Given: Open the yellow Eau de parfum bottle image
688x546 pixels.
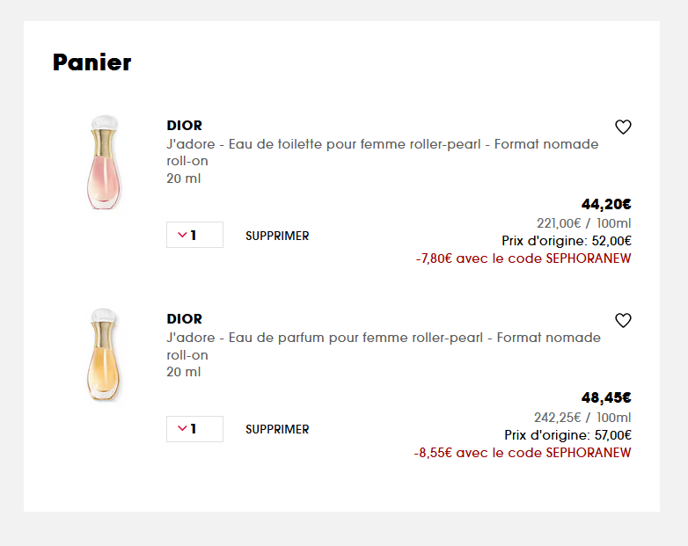Looking at the screenshot, I should pyautogui.click(x=104, y=356).
